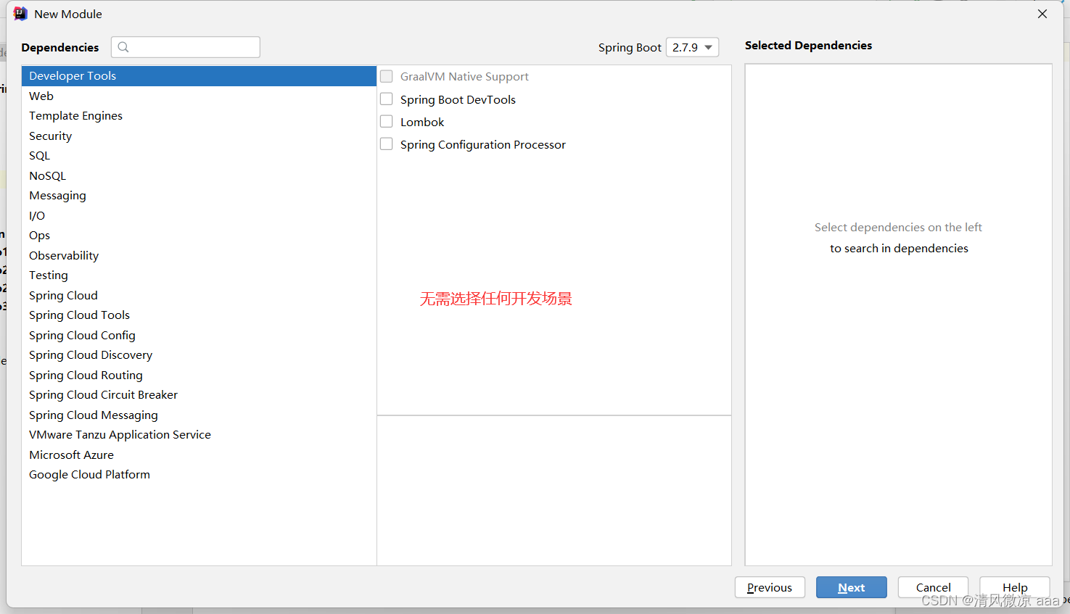Screen dimensions: 1070x614
Task: Click the search magnifier icon in Dependencies
Action: (x=123, y=47)
